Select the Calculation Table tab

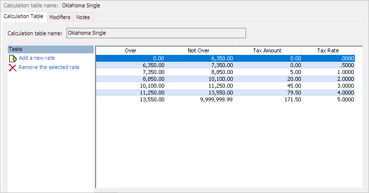click(x=24, y=16)
